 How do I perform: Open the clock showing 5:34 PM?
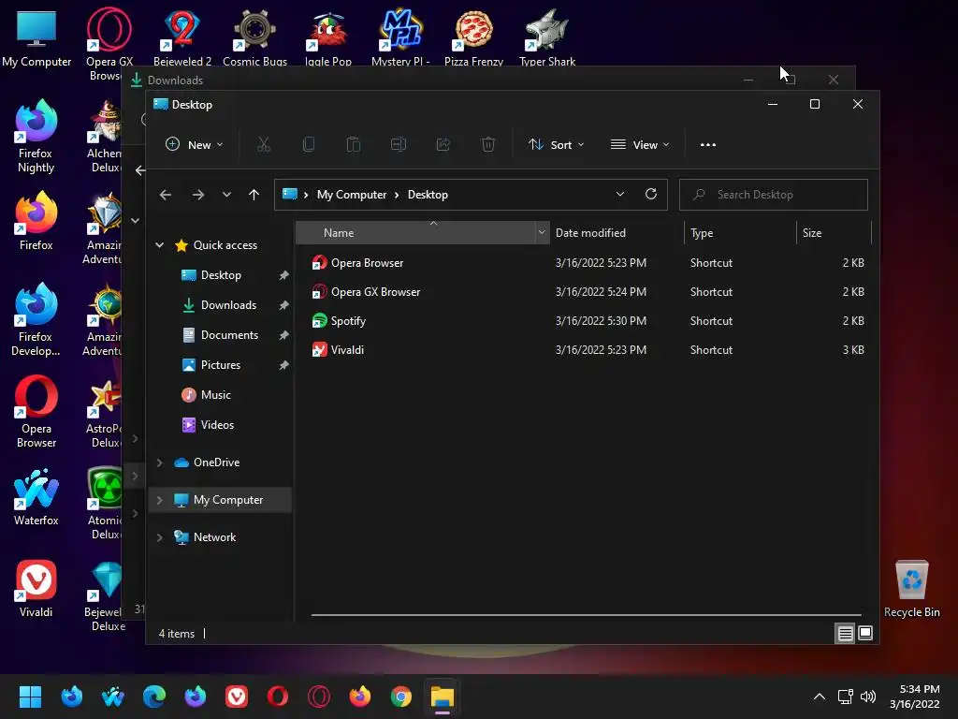pos(915,697)
